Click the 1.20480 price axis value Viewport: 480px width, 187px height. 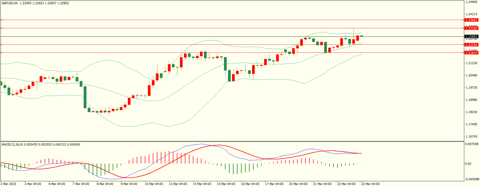(x=471, y=75)
